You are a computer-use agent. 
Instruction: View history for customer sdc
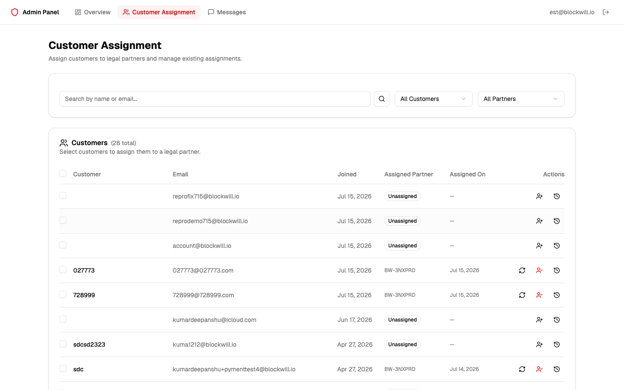557,369
